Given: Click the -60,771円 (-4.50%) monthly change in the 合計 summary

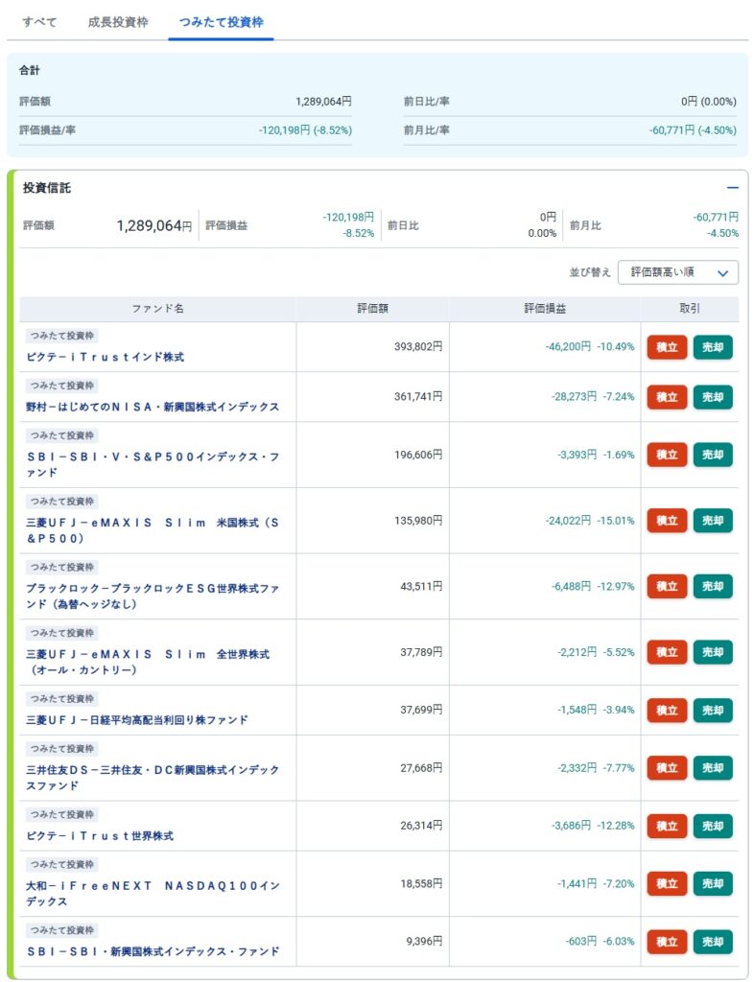Looking at the screenshot, I should tap(693, 130).
